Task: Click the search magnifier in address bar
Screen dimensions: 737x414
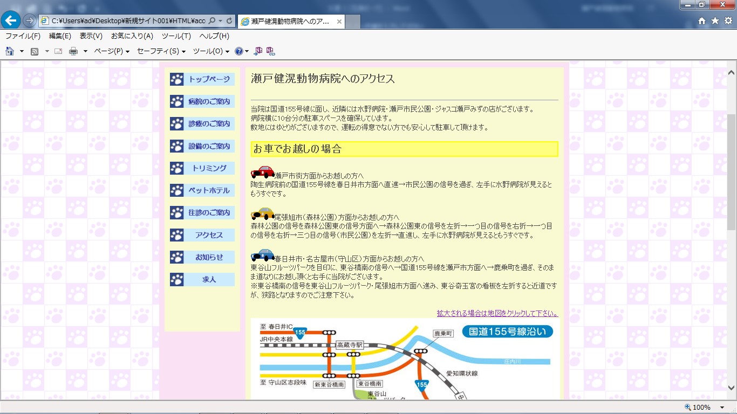Action: point(211,20)
